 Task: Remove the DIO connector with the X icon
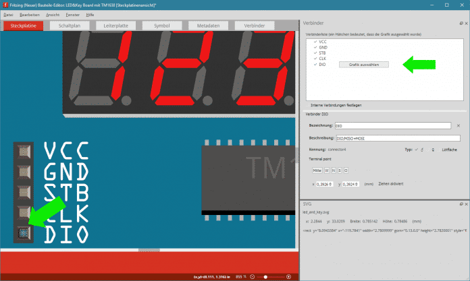coord(458,125)
